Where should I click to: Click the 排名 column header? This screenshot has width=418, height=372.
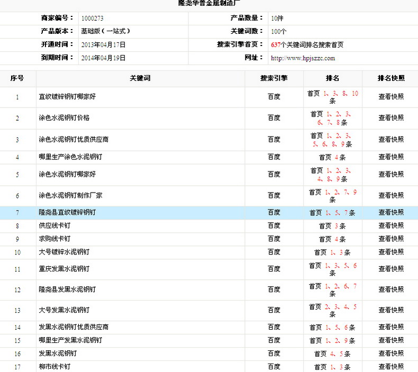tap(332, 78)
